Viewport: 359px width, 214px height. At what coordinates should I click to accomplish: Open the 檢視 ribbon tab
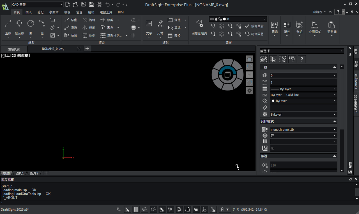67,12
